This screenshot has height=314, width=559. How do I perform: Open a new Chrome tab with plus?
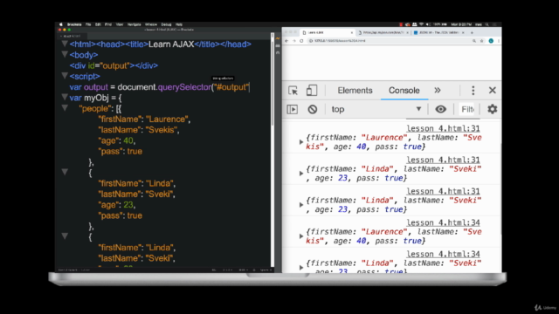[472, 32]
